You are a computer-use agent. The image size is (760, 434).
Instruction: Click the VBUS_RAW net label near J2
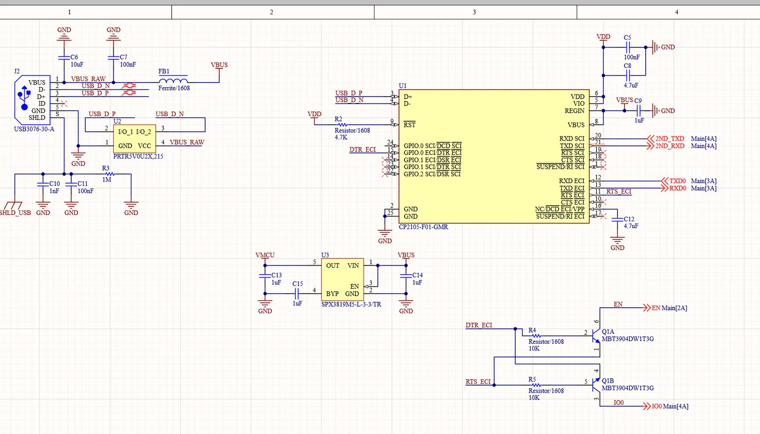[x=88, y=79]
